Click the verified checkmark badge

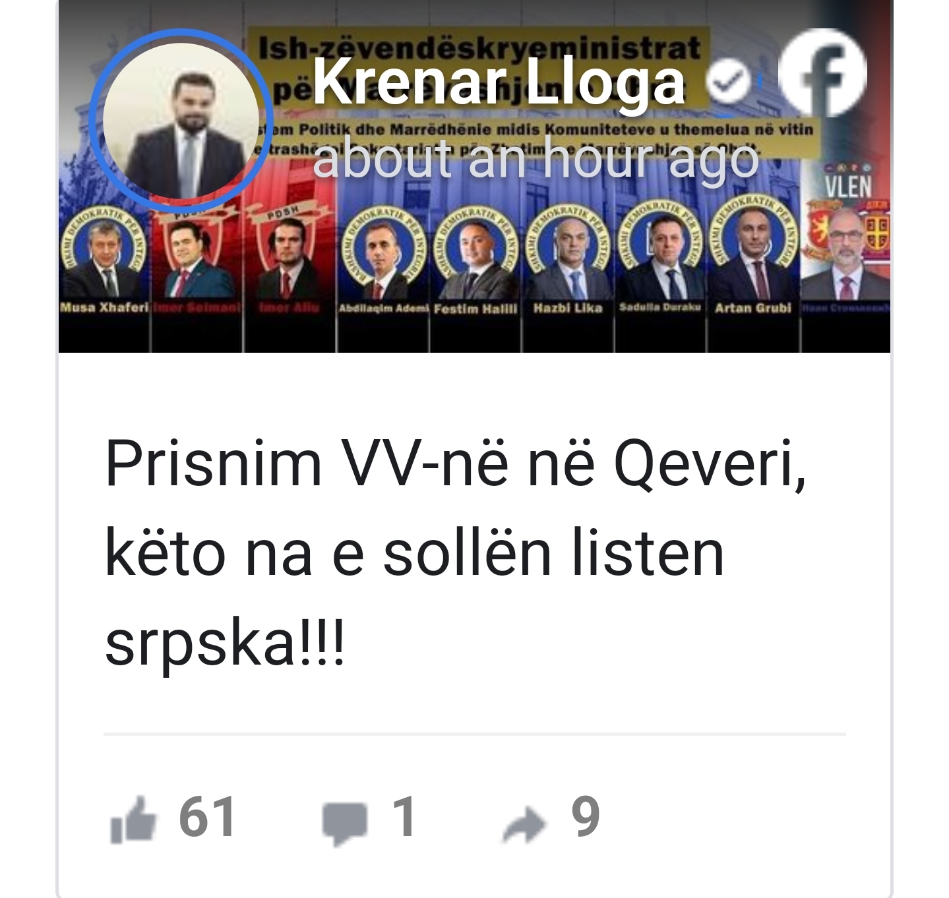coord(729,83)
